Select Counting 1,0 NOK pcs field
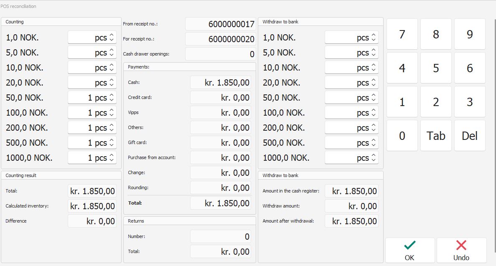496x266 pixels. 92,37
